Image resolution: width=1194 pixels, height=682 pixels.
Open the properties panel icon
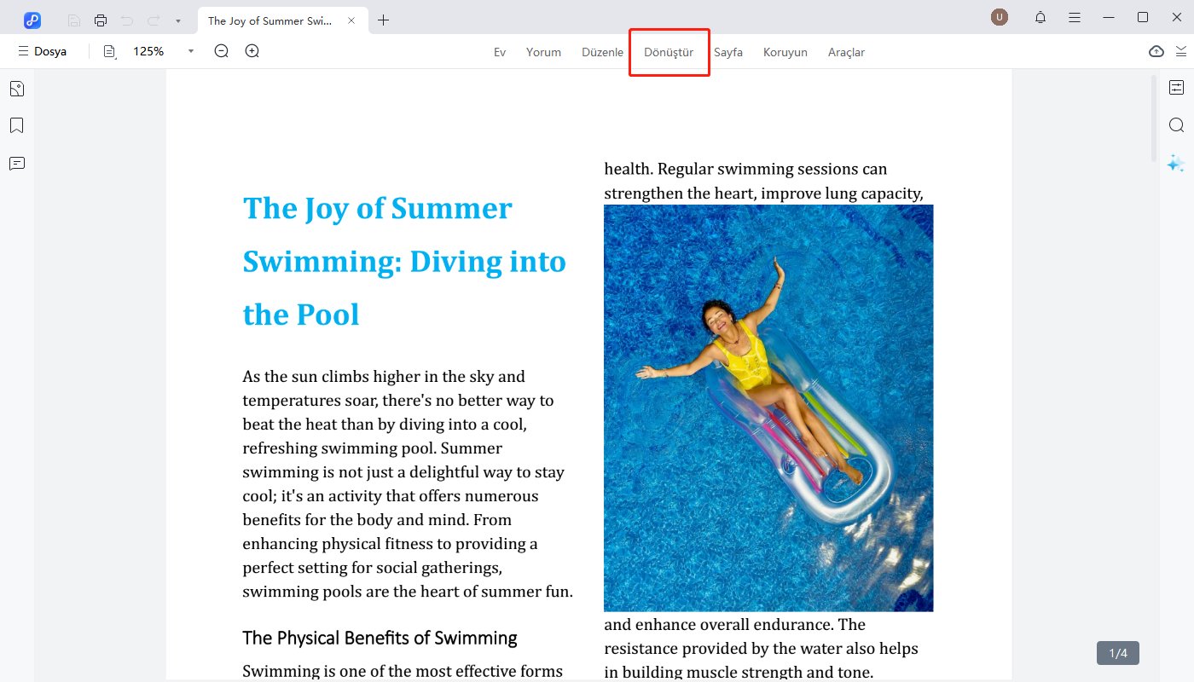[1176, 88]
